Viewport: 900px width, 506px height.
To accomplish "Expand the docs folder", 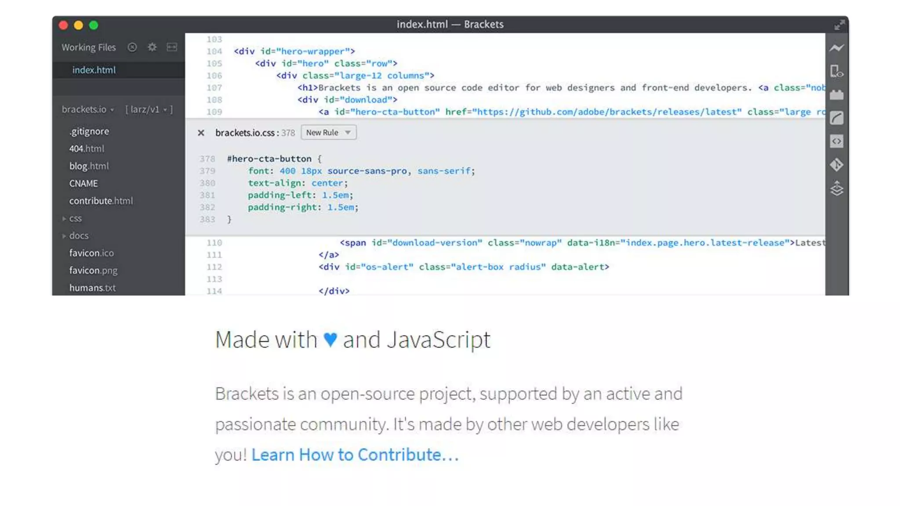I will pos(78,236).
